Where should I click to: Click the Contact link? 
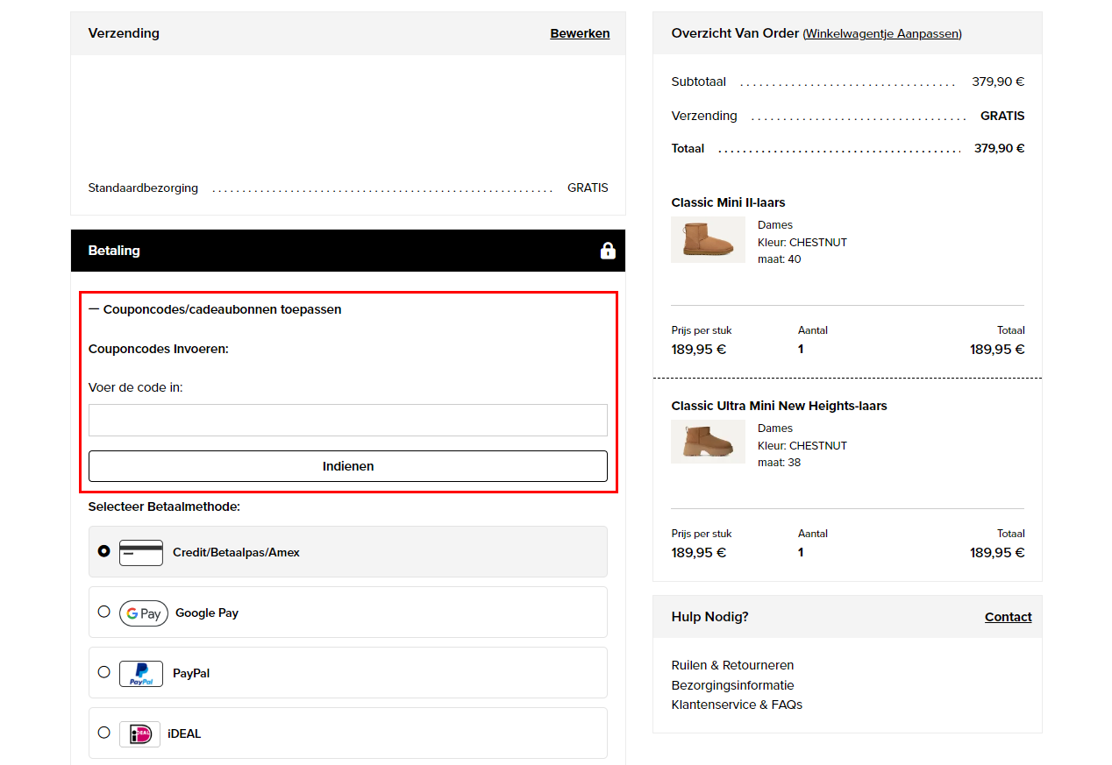tap(1008, 617)
